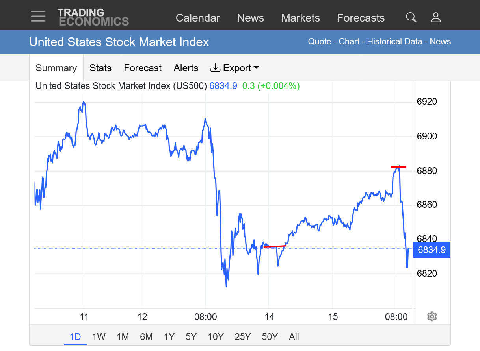Click the Historical Data link
Viewport: 480px width, 351px height.
(x=394, y=42)
